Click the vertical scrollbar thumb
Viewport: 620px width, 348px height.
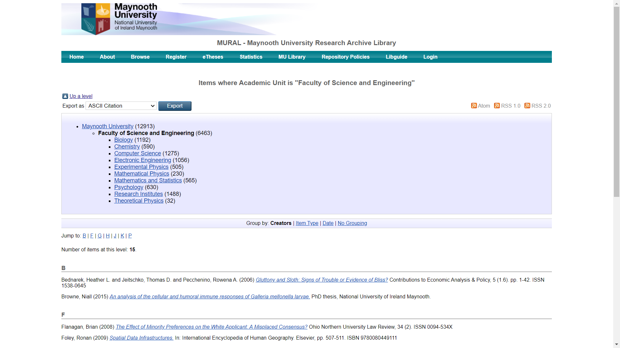[616, 101]
